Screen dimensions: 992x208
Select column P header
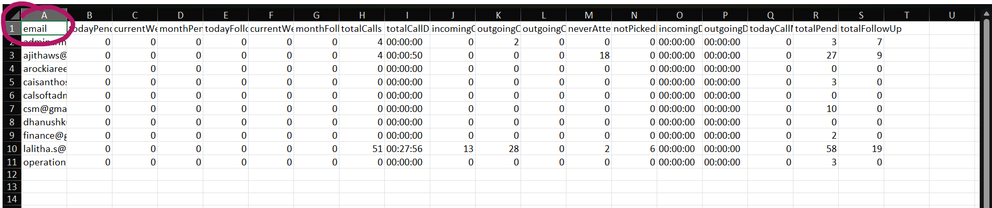pyautogui.click(x=725, y=15)
